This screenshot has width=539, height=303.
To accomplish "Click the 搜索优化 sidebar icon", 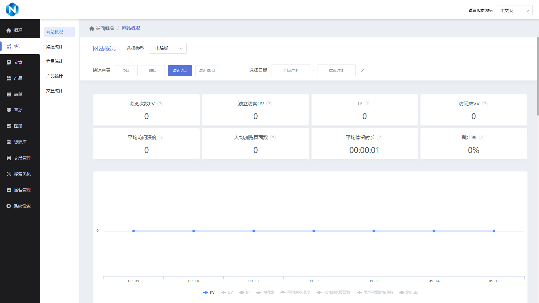I will [x=9, y=174].
